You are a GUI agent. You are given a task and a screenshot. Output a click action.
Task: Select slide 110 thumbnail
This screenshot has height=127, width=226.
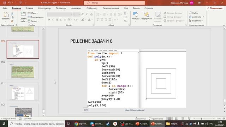[x=23, y=71]
